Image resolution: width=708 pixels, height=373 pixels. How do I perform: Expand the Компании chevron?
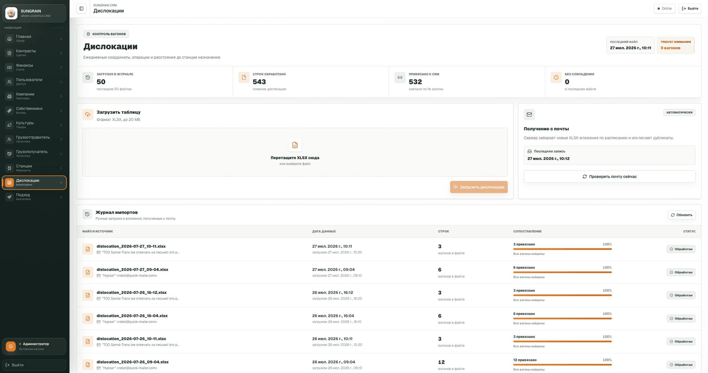[x=61, y=96]
